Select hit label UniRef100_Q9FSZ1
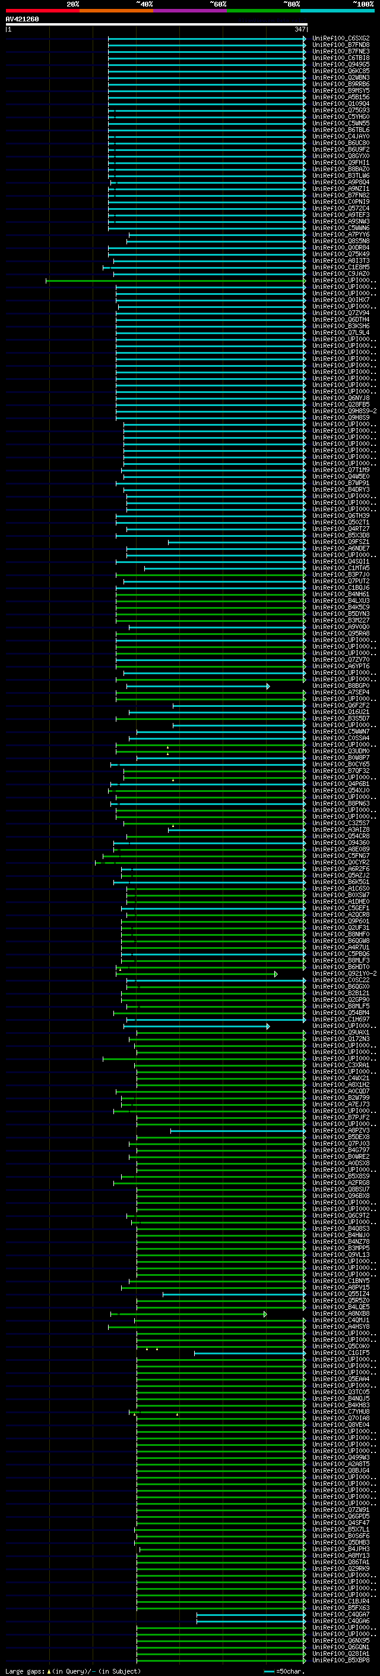Screen dimensions: 380x1676 340,542
